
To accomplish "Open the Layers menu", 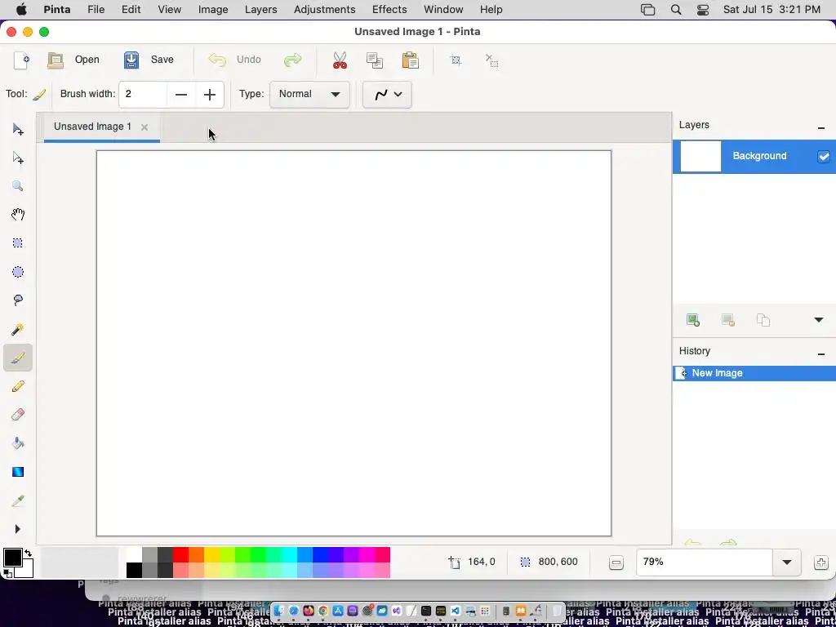I will [x=260, y=10].
